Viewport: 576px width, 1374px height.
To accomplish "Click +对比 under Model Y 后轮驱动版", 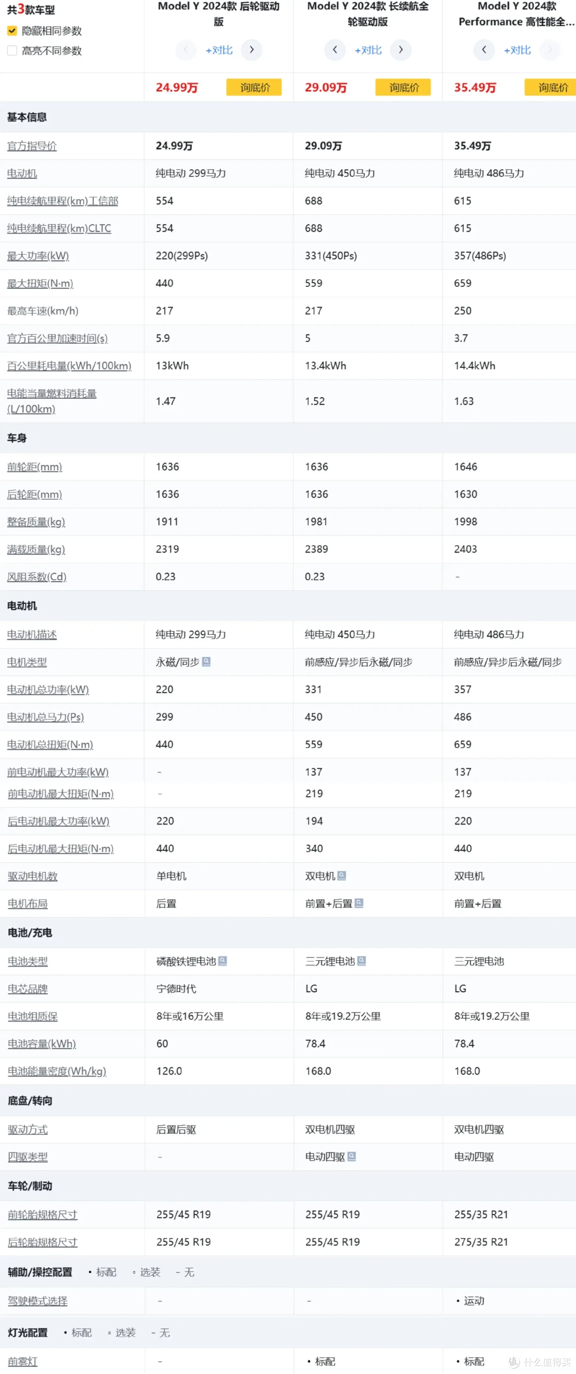I will click(x=219, y=50).
